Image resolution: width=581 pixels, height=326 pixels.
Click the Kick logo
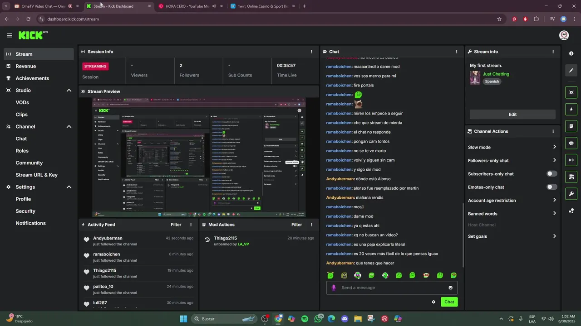(x=33, y=35)
